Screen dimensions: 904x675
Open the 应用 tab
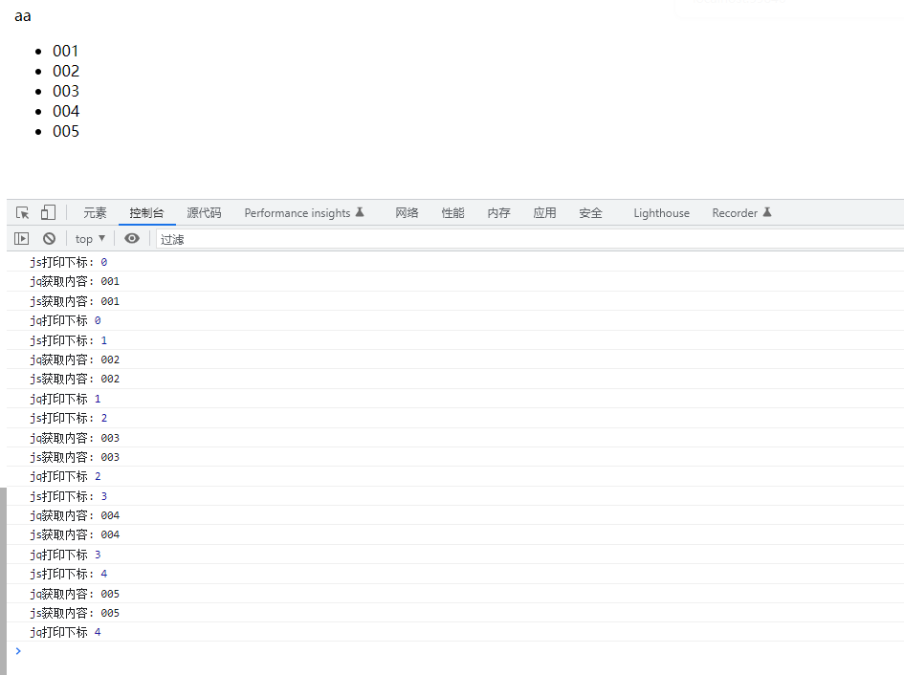[544, 213]
